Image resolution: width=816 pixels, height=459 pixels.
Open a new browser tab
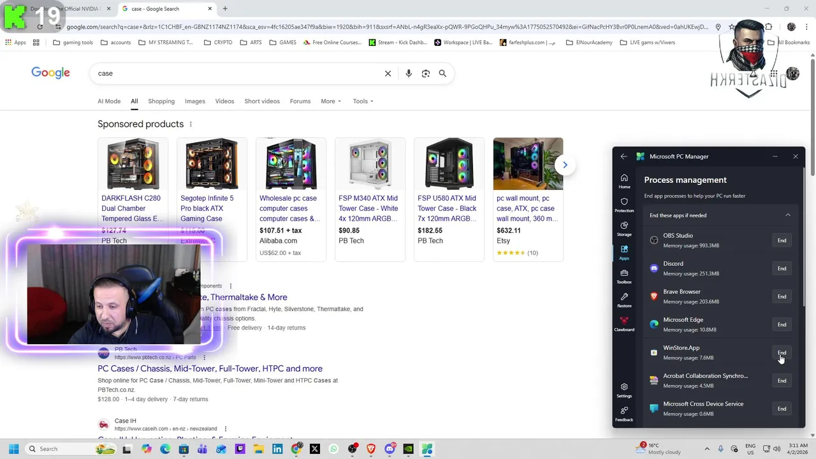tap(225, 9)
